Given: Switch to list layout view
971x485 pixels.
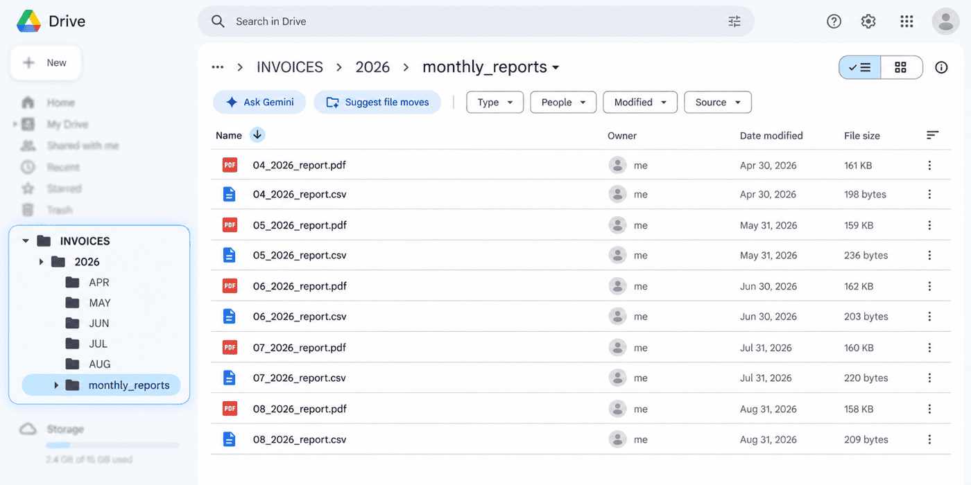Looking at the screenshot, I should pyautogui.click(x=860, y=67).
